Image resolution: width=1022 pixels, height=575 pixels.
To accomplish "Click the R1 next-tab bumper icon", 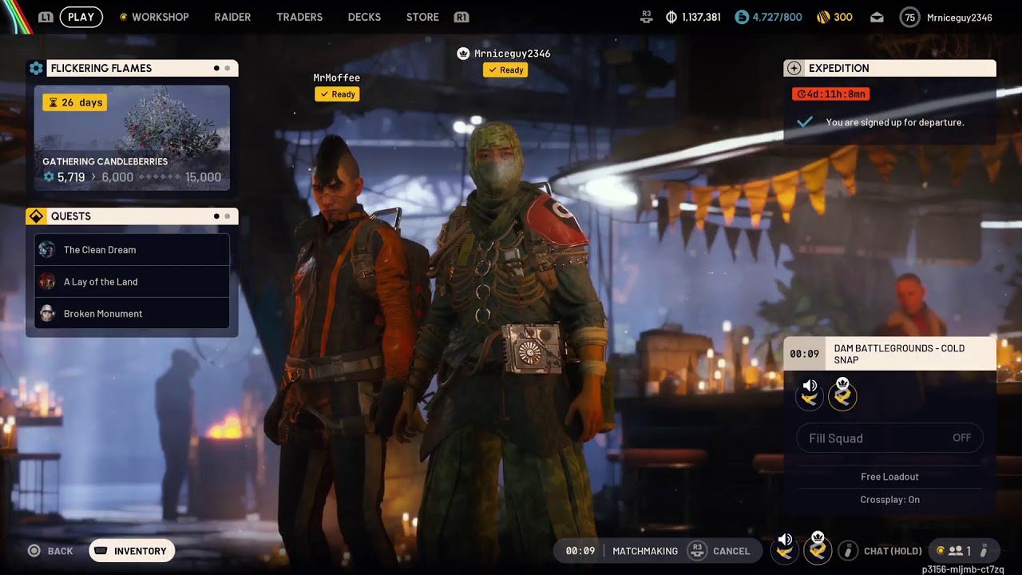I will point(461,17).
